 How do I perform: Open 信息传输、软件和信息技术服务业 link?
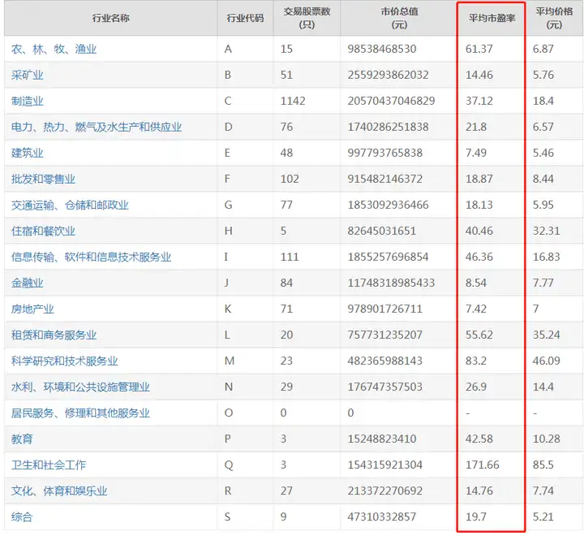[x=91, y=257]
